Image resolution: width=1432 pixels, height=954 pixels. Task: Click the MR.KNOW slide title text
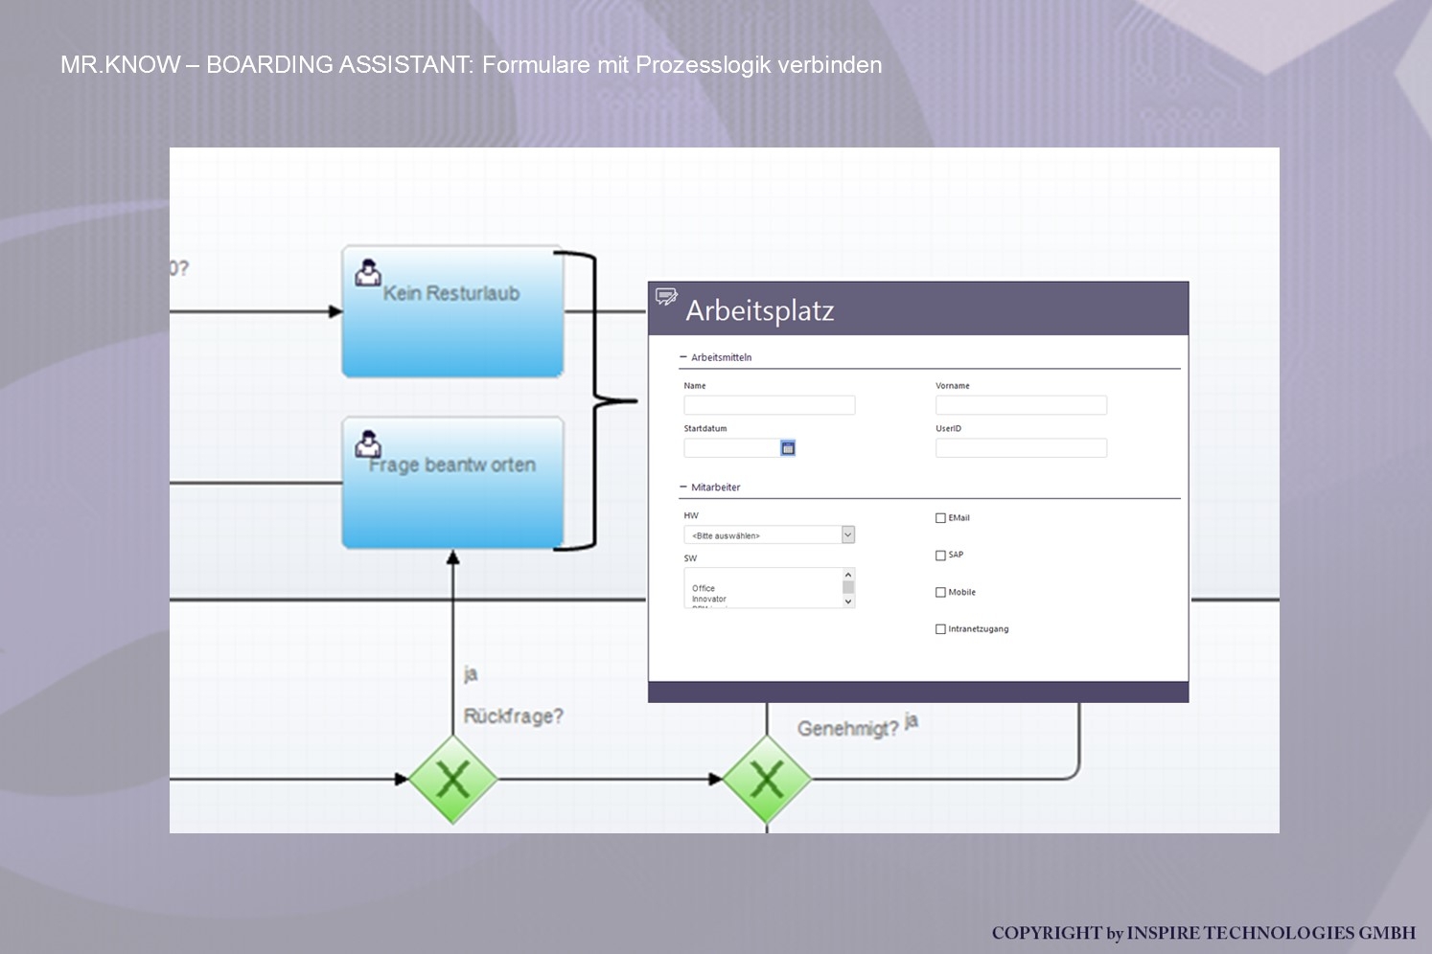471,64
